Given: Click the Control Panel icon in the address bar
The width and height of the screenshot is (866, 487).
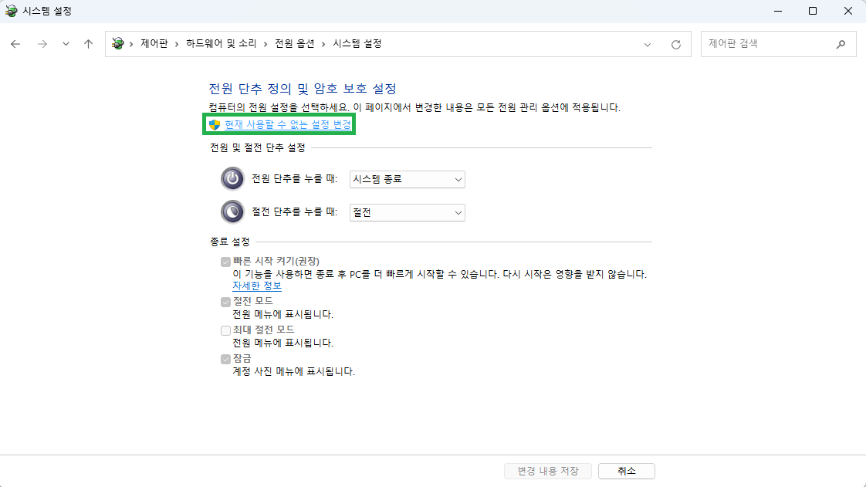Looking at the screenshot, I should coord(116,44).
